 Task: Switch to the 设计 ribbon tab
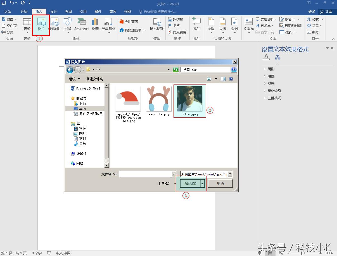pyautogui.click(x=53, y=12)
